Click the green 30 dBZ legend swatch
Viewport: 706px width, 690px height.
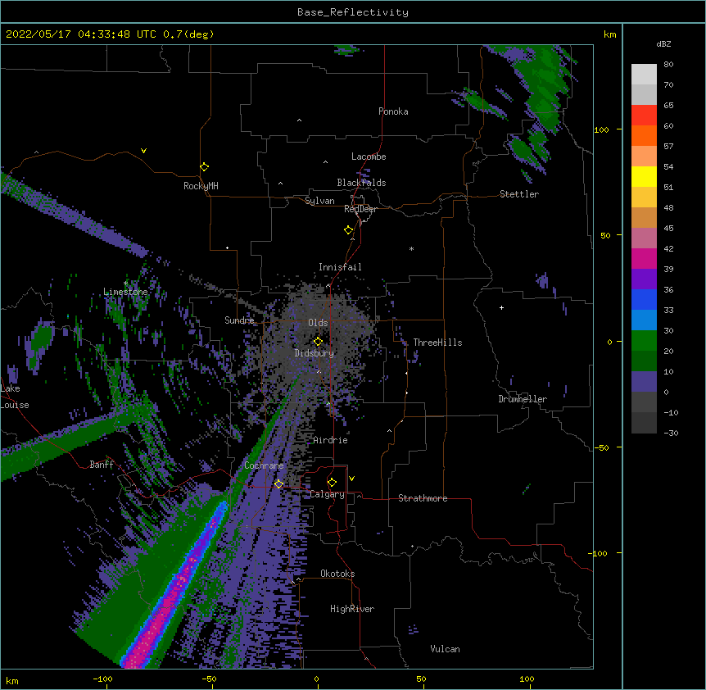[644, 341]
